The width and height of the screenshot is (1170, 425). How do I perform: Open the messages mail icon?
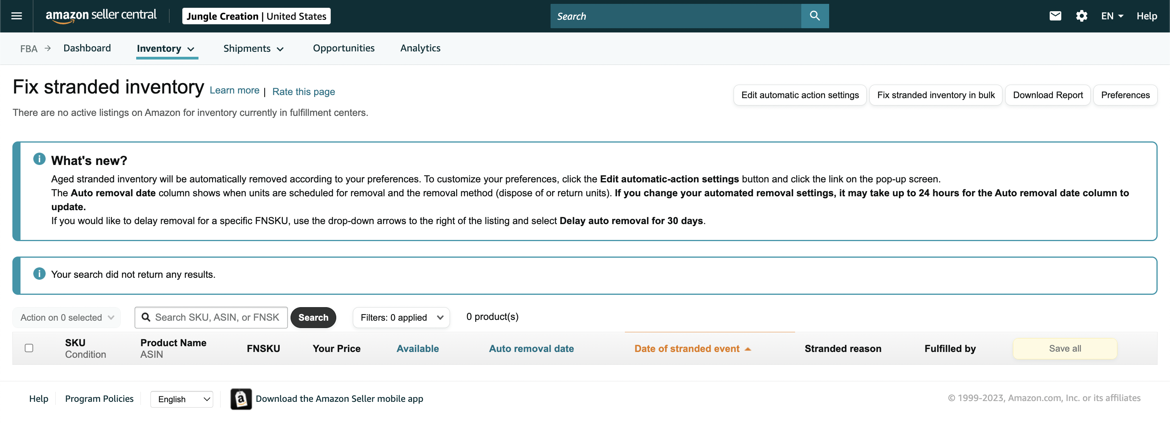1055,16
